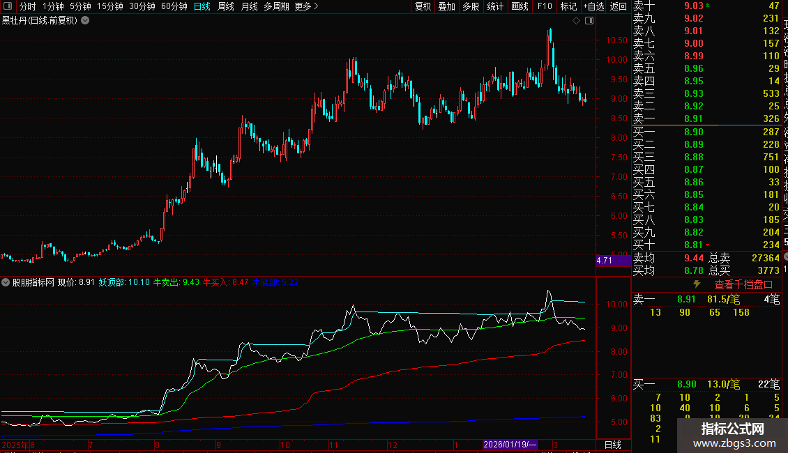Toggle the left sidebar panel icon
This screenshot has height=453, width=788.
pos(8,6)
